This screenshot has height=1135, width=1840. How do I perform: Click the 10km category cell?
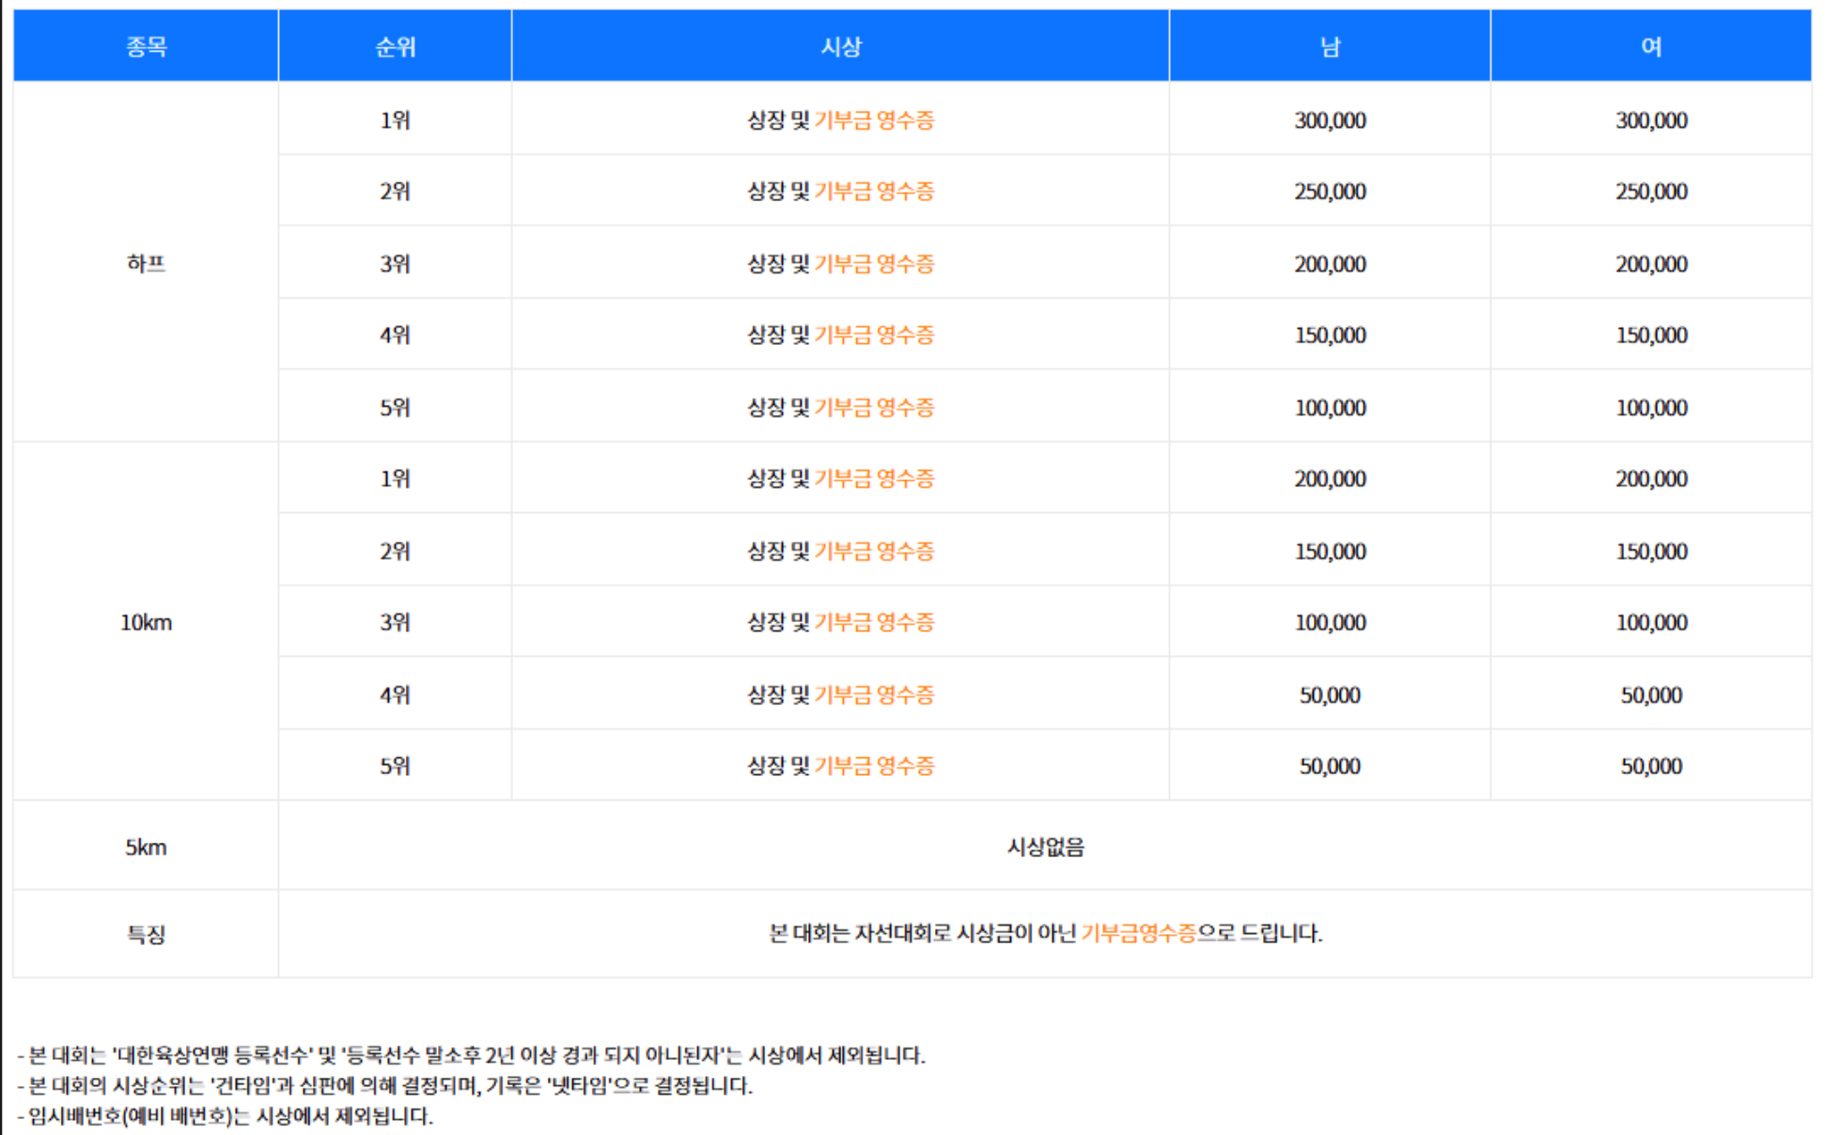coord(146,622)
